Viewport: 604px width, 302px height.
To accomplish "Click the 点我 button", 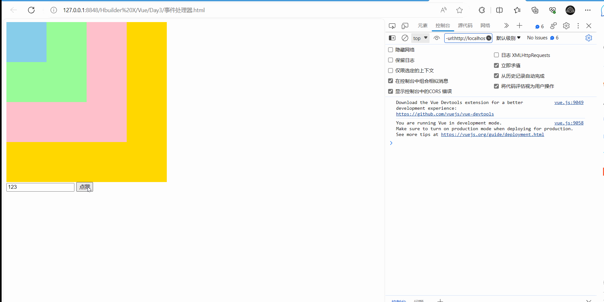I will click(85, 187).
